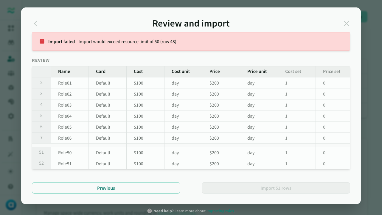Click the Name column header

coord(64,71)
